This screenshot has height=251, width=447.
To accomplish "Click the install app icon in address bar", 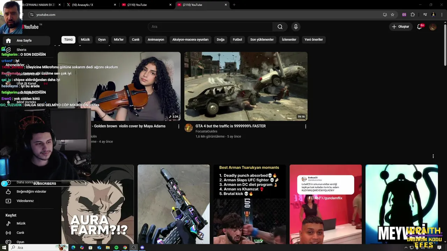I will [x=385, y=15].
